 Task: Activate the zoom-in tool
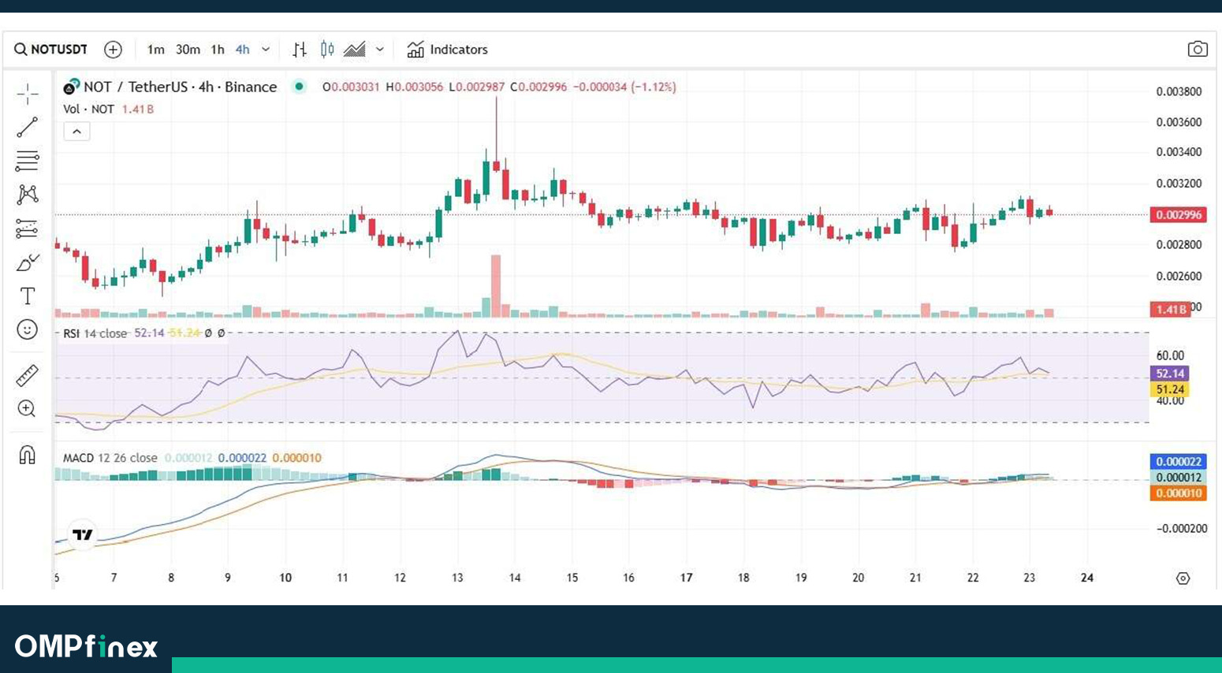pos(28,408)
